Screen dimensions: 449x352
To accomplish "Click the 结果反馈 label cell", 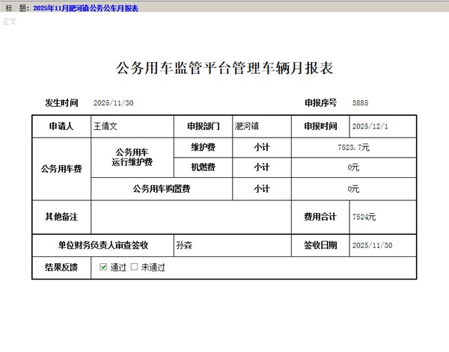I will click(x=61, y=267).
